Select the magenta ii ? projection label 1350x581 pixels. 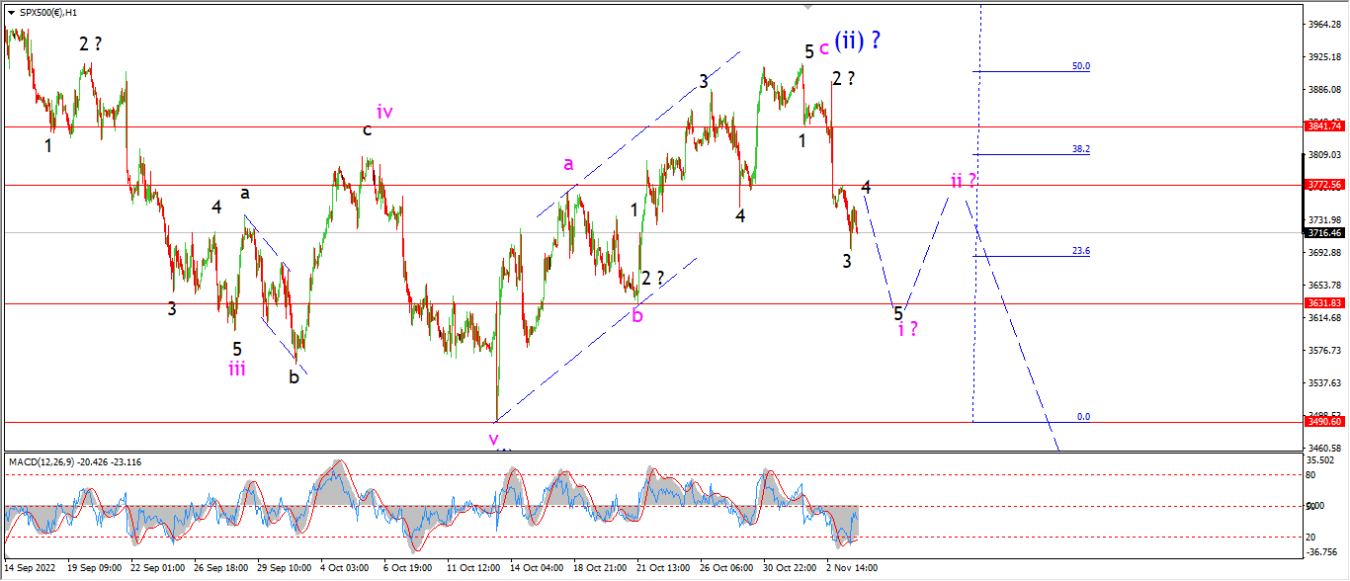(964, 181)
